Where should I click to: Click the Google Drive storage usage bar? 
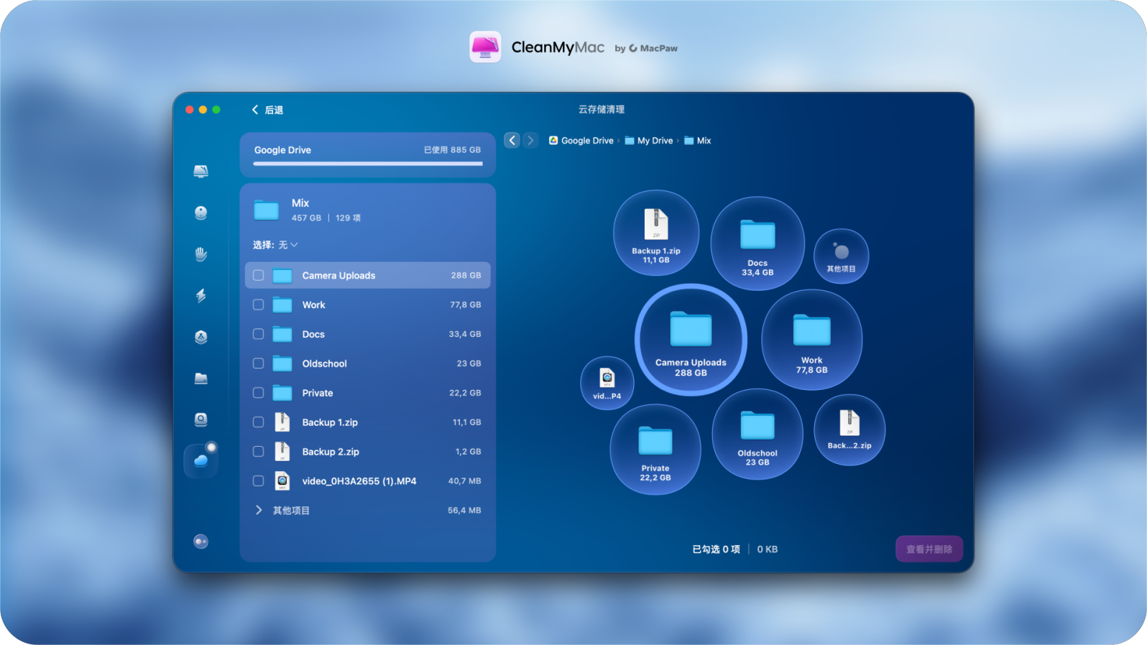(368, 164)
